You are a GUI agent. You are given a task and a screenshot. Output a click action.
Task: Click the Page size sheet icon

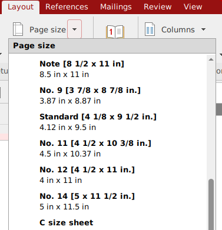(18, 29)
